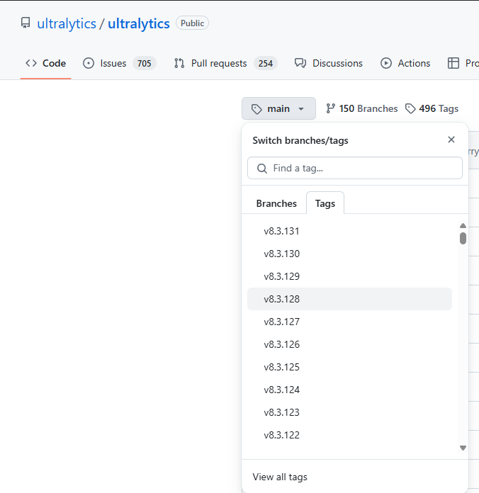
Task: Click the repository icon beside ultralytics
Action: point(26,23)
